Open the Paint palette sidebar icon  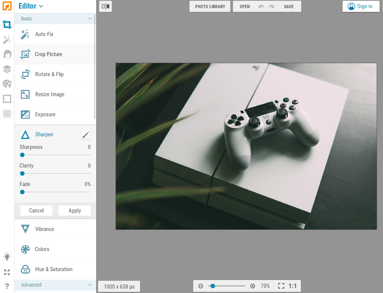7,84
